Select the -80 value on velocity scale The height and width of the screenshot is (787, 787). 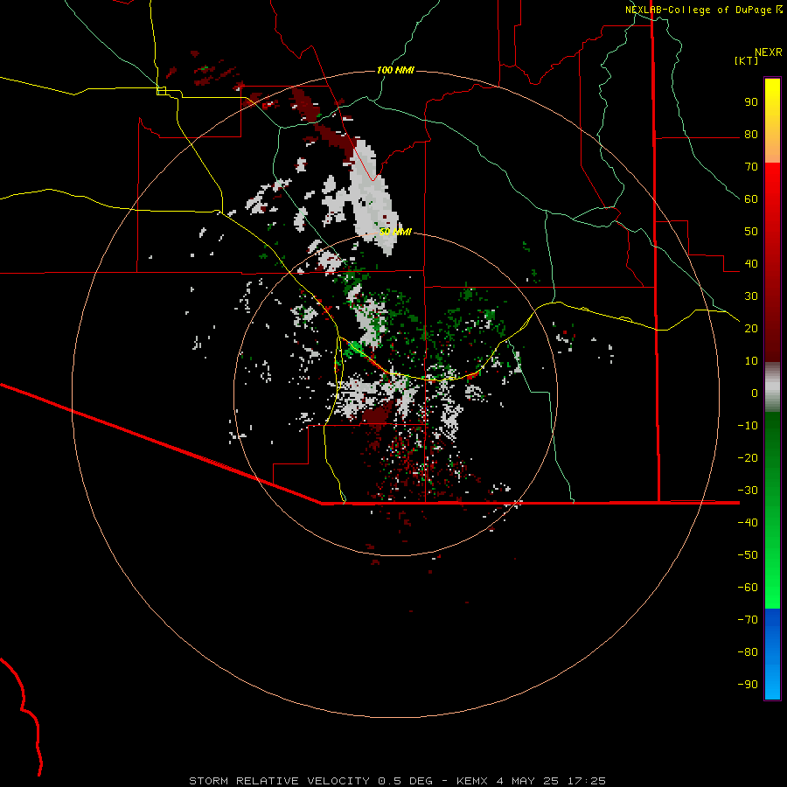coord(748,652)
